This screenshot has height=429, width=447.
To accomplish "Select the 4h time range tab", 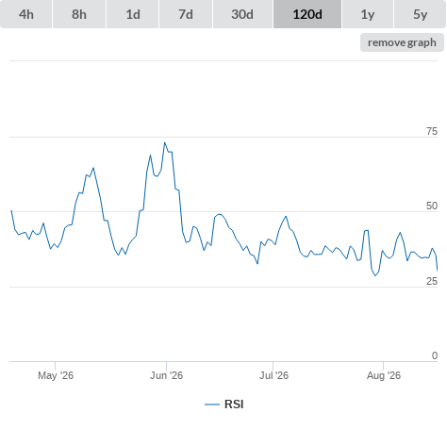I will [25, 14].
